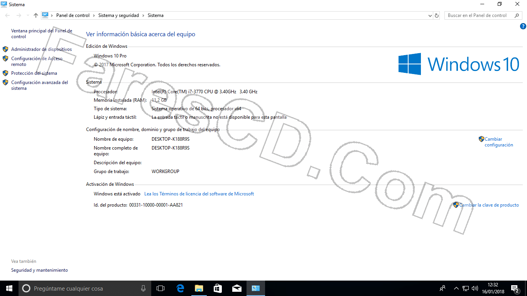Click Sistema y seguridad breadcrumb
Viewport: 527px width, 296px height.
[118, 15]
